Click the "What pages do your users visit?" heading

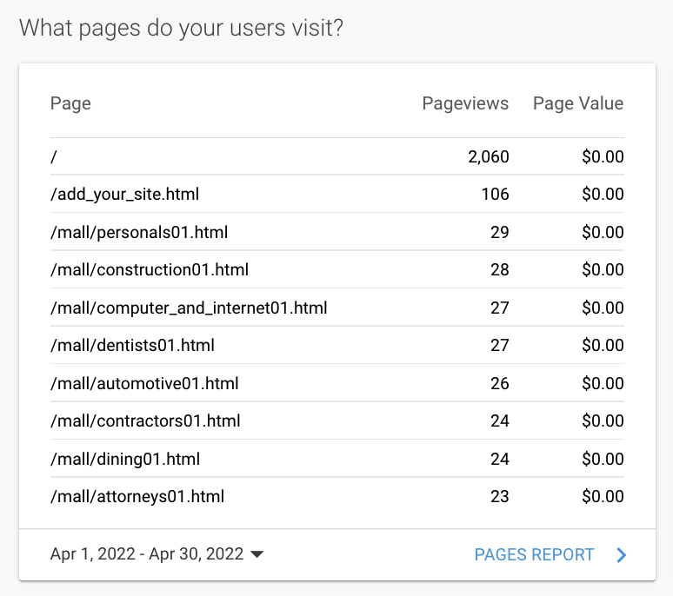click(x=181, y=28)
